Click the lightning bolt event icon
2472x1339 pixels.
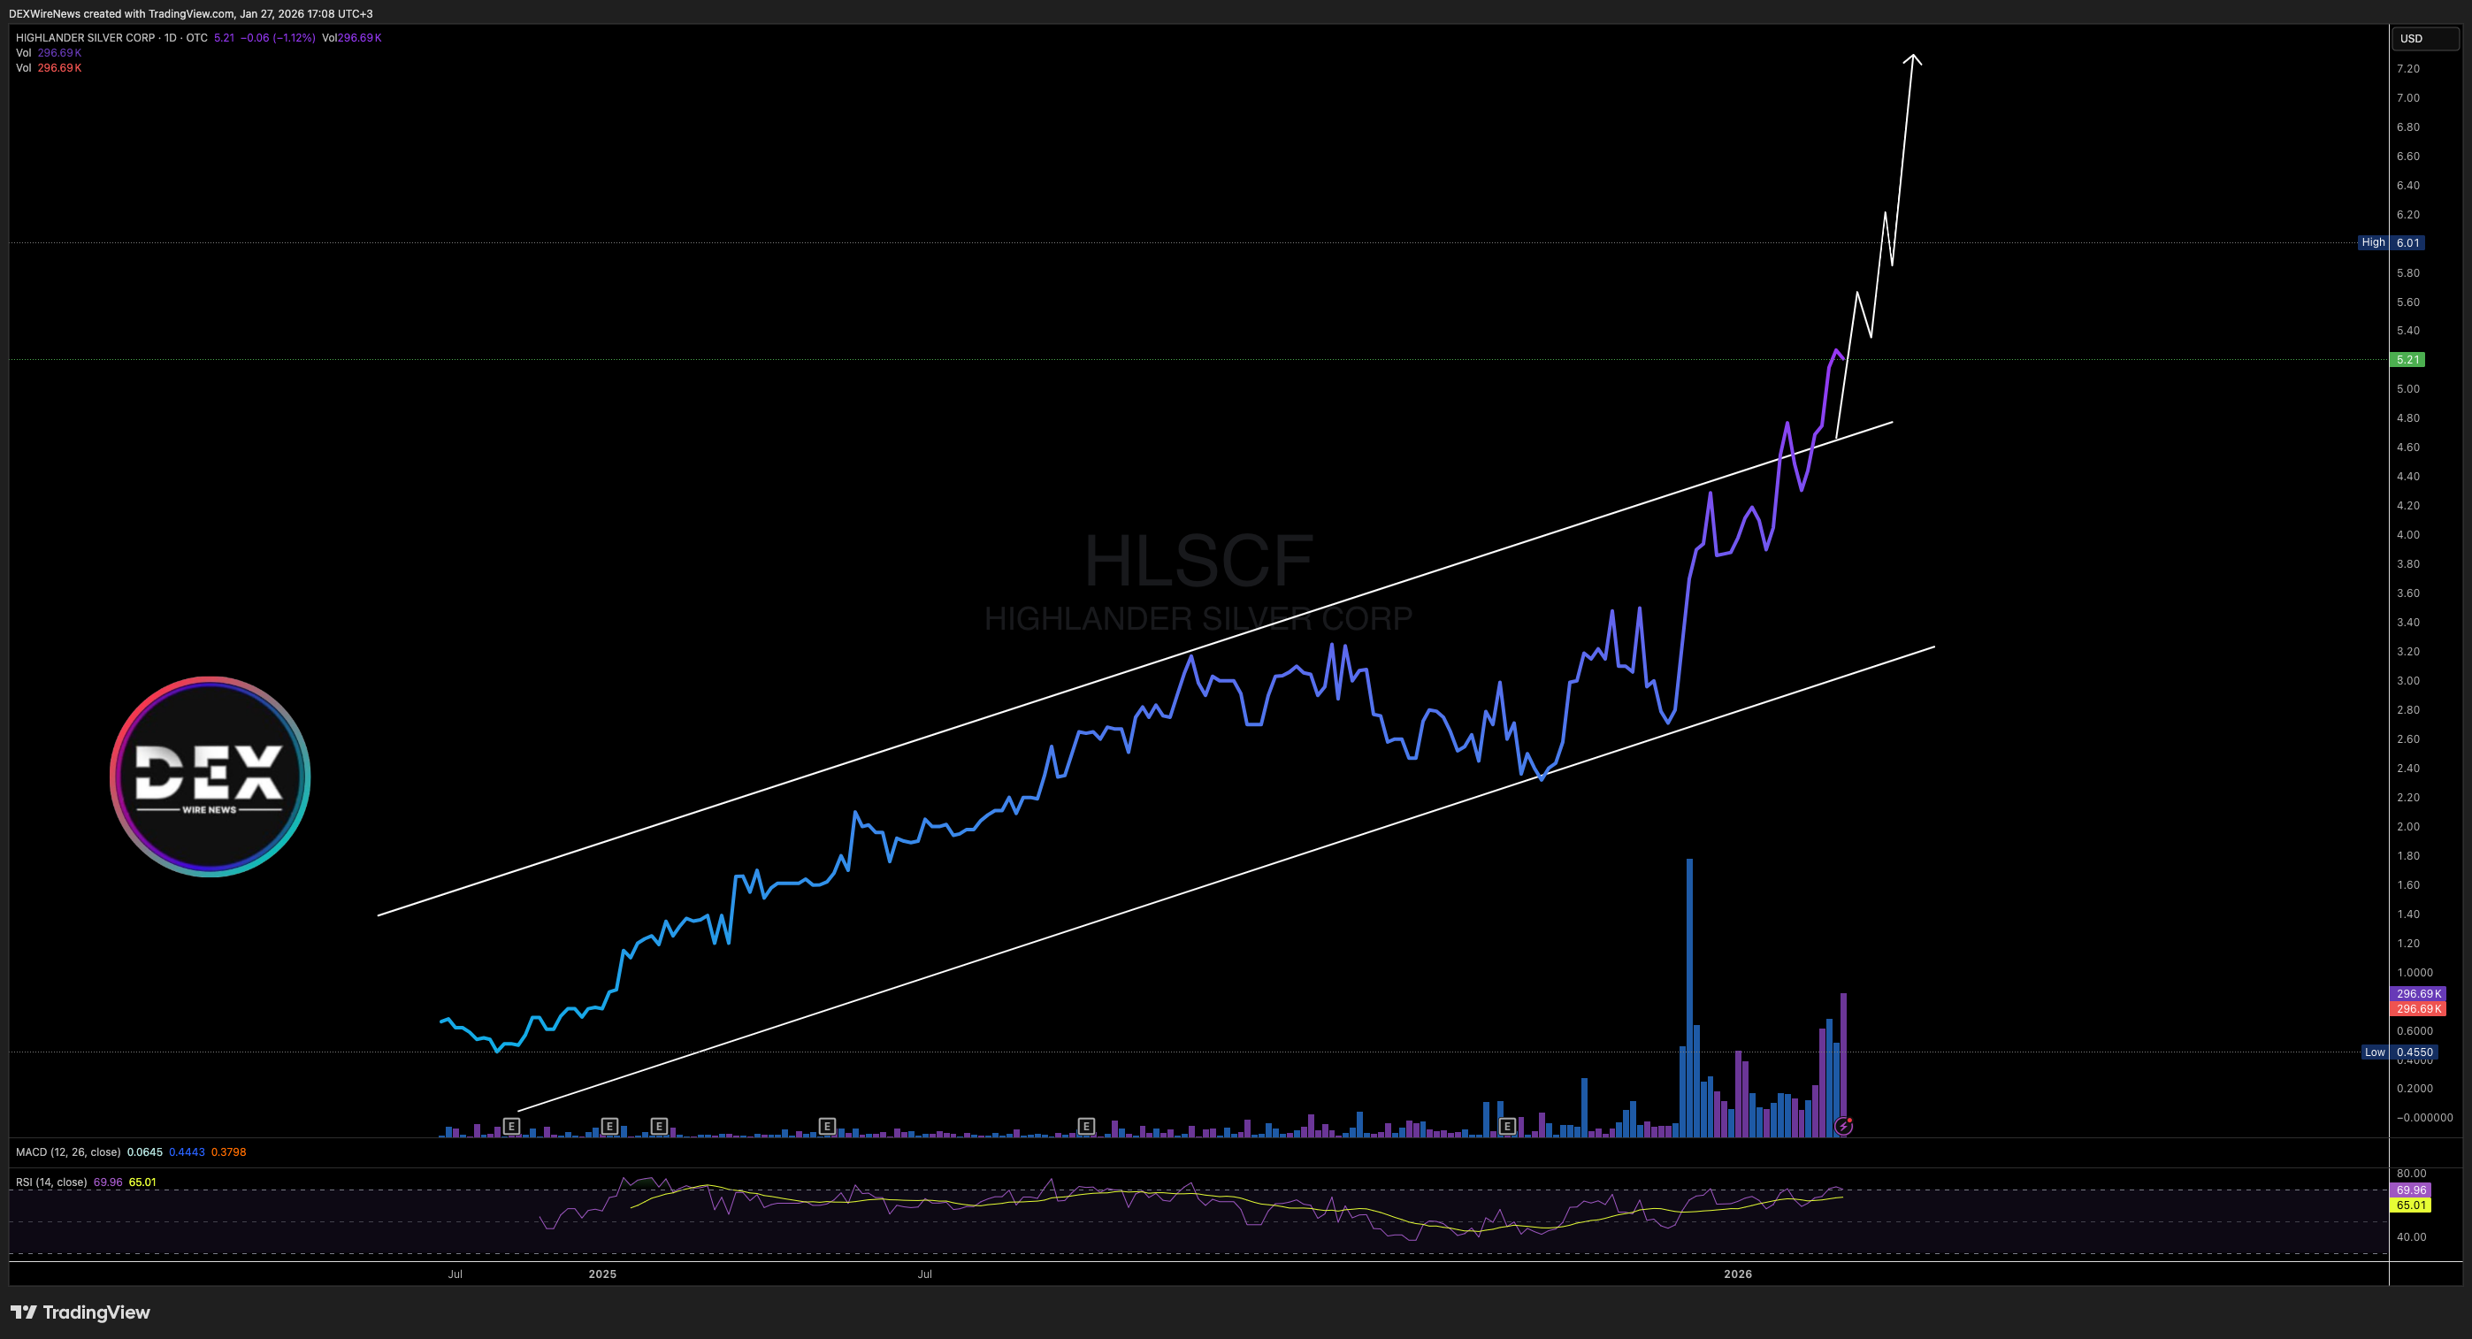1842,1127
